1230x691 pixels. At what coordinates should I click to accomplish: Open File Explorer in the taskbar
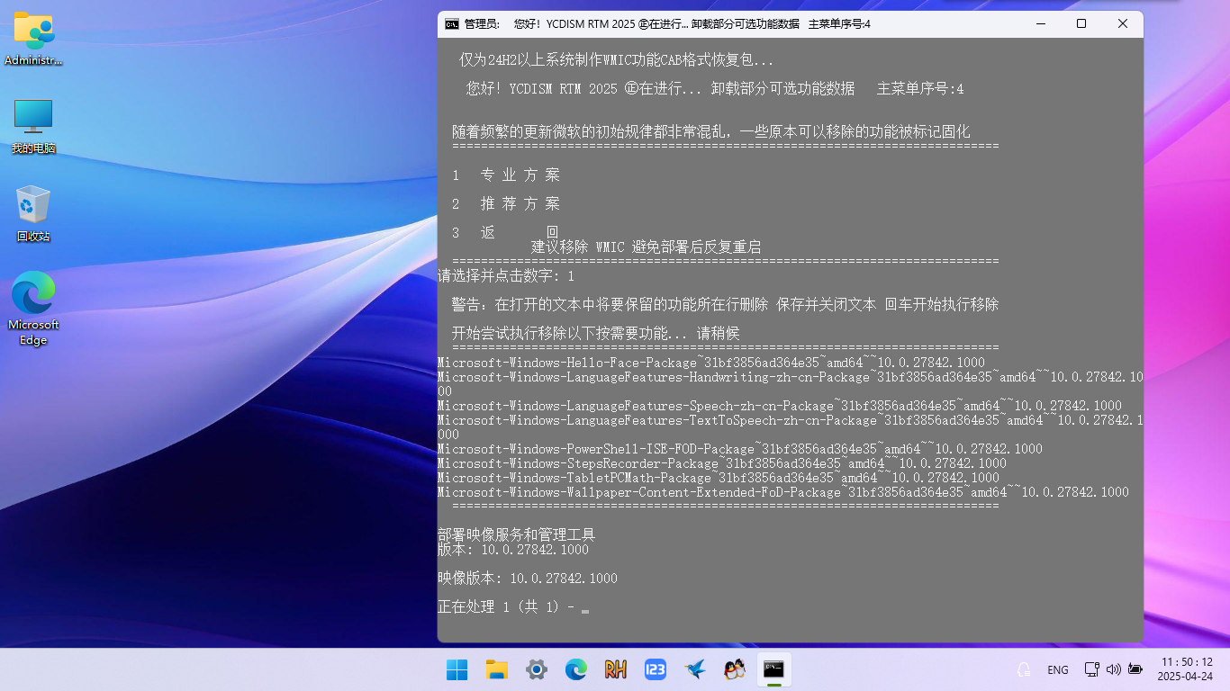(x=497, y=669)
